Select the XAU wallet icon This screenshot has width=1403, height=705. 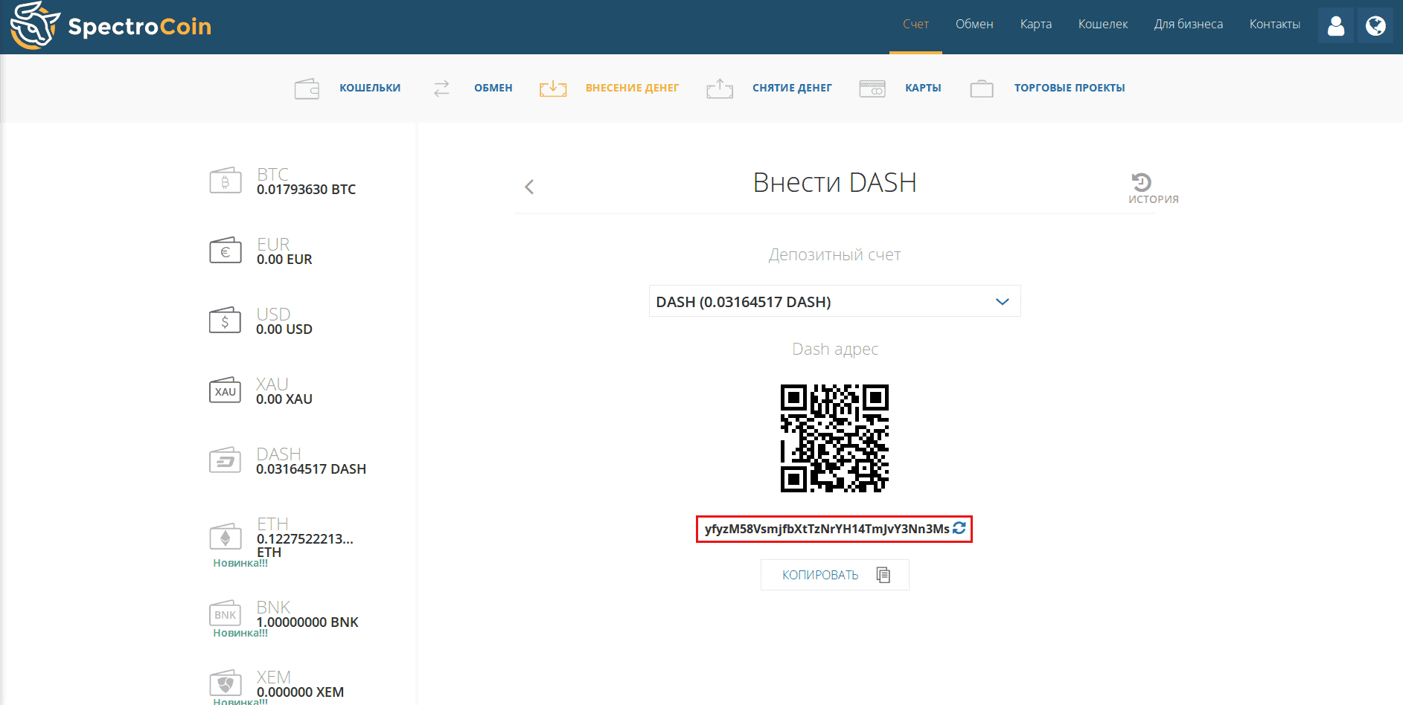[x=225, y=390]
